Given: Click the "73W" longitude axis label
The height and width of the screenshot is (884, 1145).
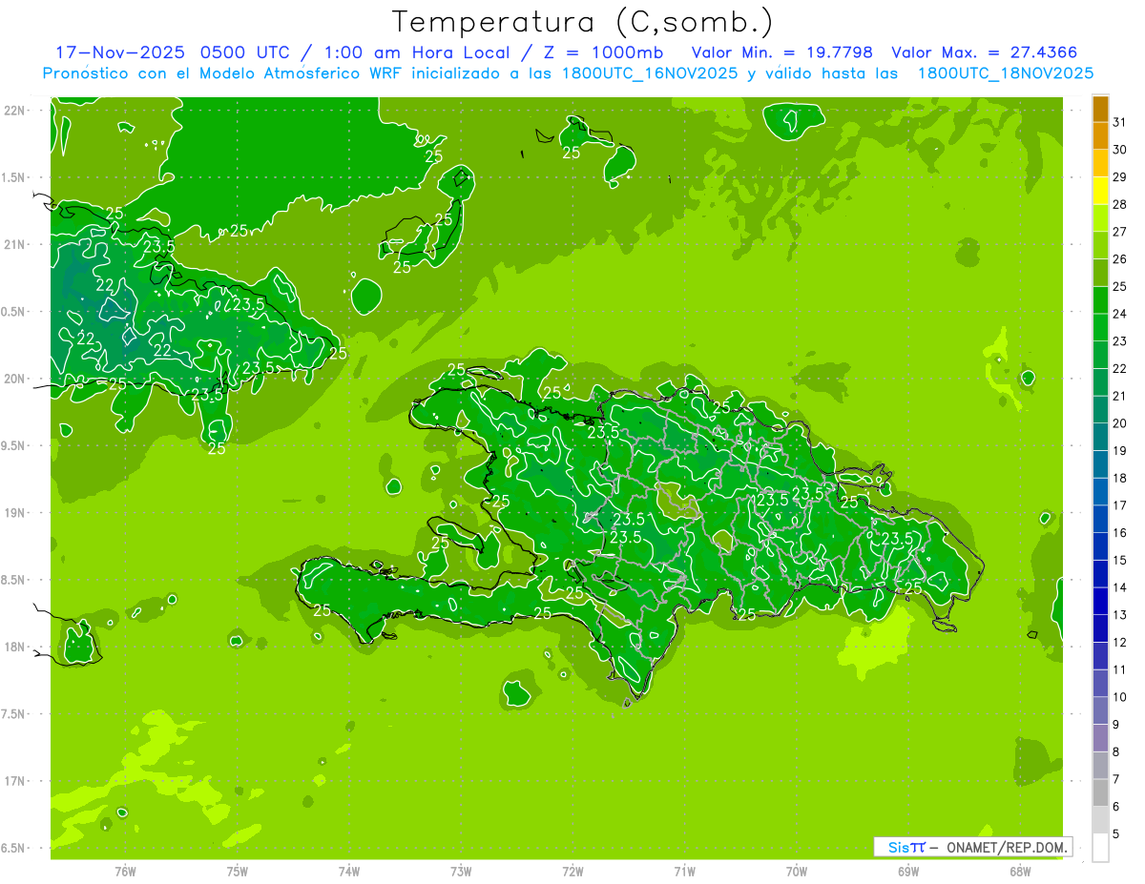Looking at the screenshot, I should click(461, 872).
